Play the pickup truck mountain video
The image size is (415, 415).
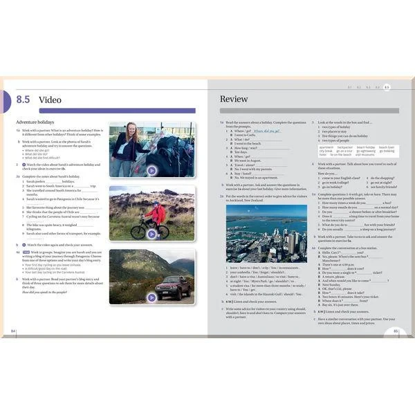tap(151, 297)
